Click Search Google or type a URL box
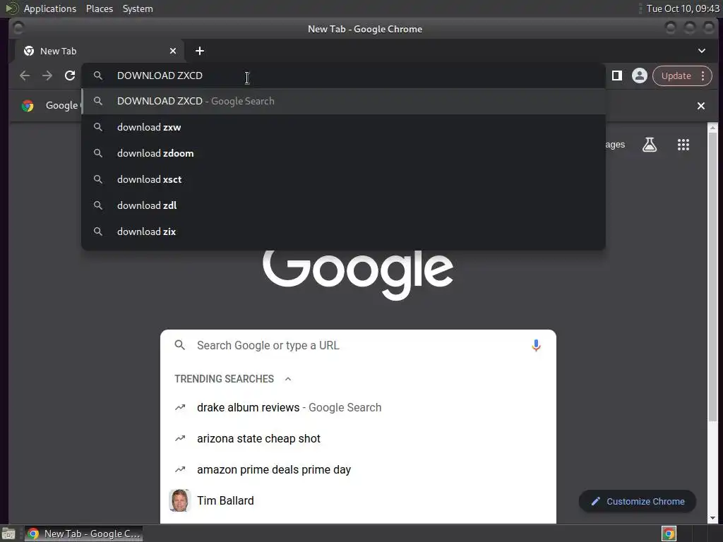Image resolution: width=723 pixels, height=542 pixels. 358,345
